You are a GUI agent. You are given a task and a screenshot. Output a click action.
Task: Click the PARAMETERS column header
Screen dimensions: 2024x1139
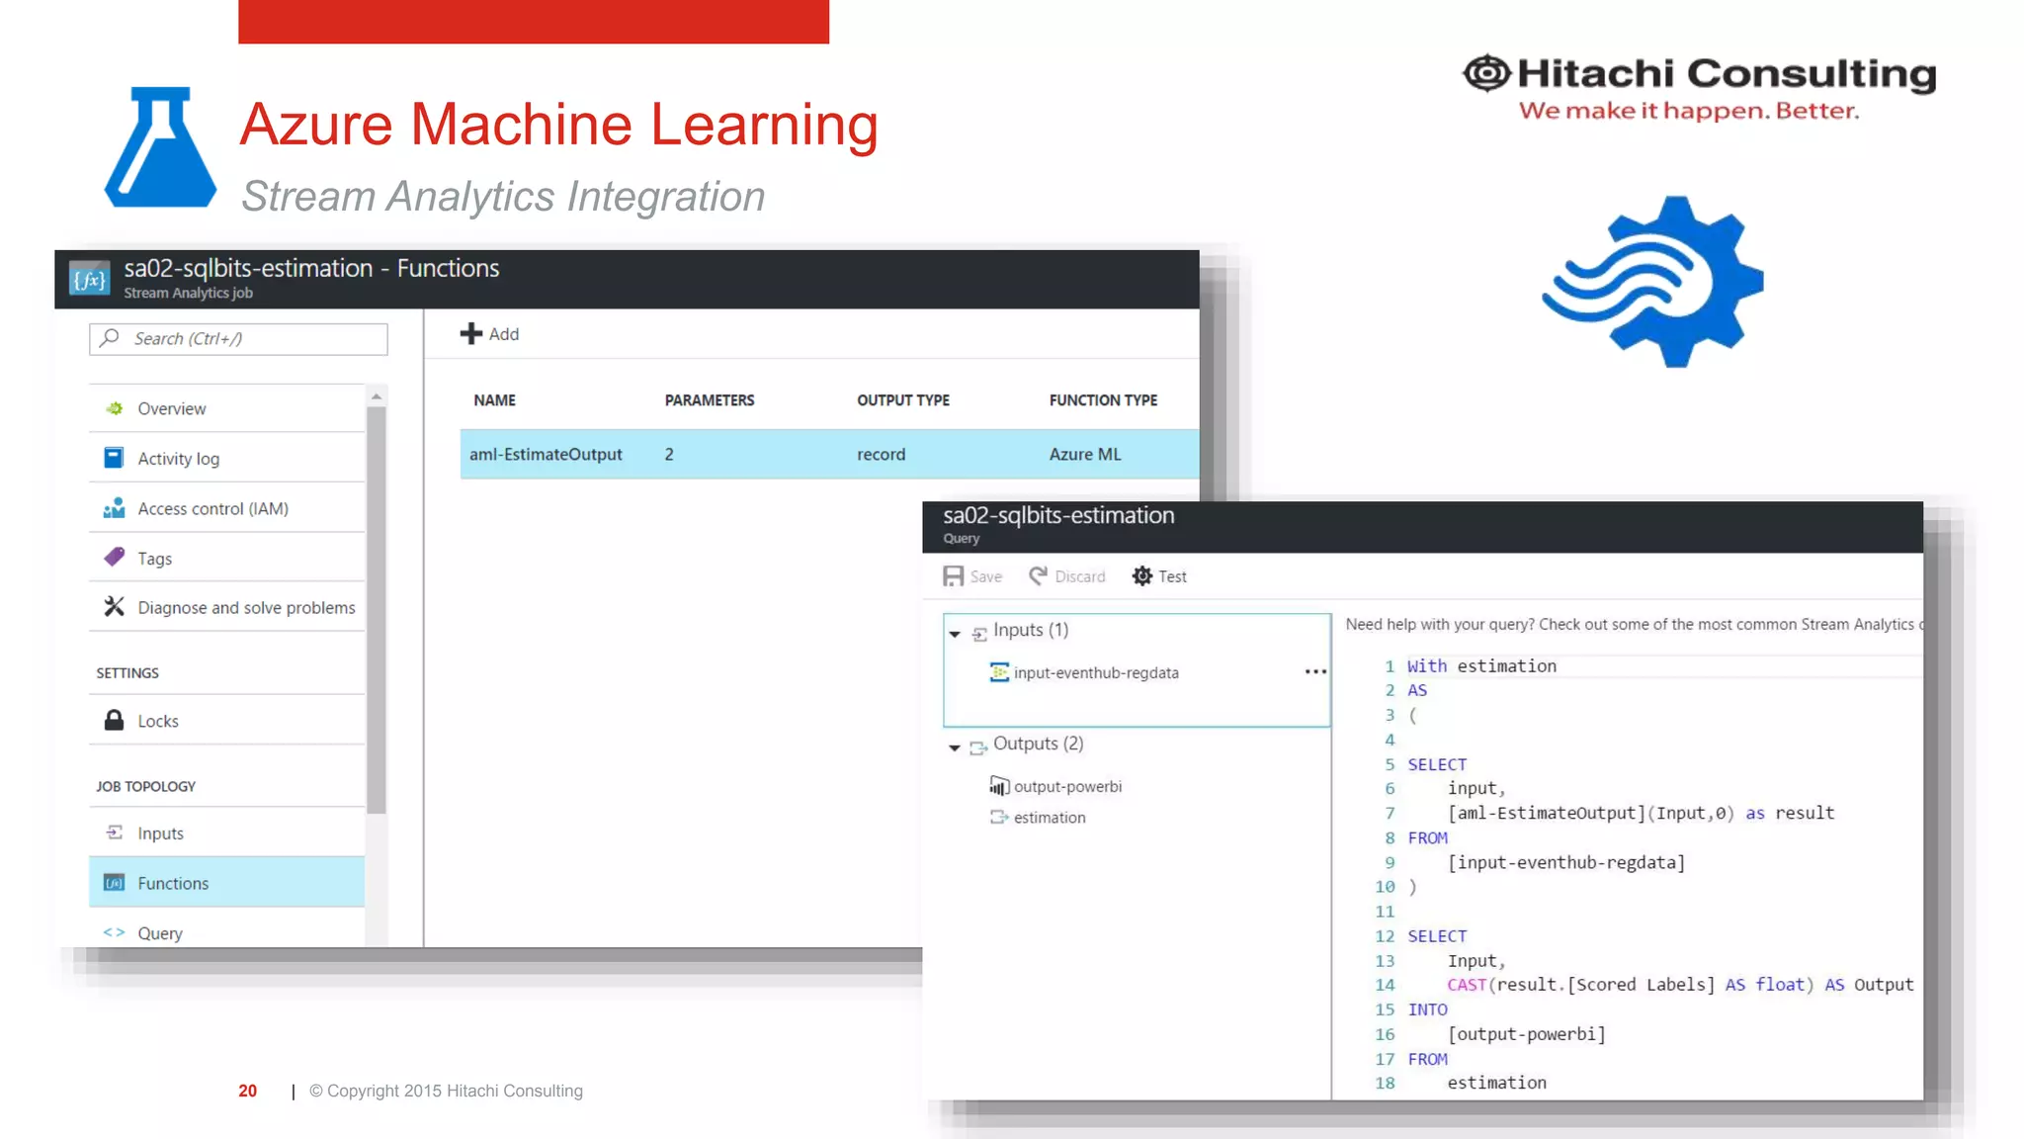tap(709, 399)
